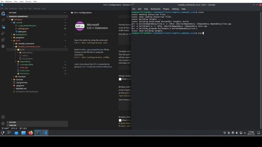This screenshot has height=147, width=262.
Task: Select the C/C++ Configurations editor tab
Action: pyautogui.click(x=81, y=13)
